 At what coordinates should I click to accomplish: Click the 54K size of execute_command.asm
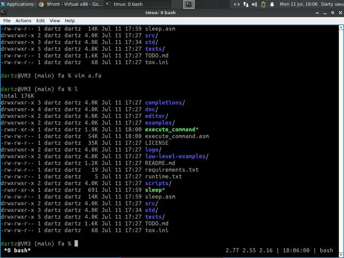(x=93, y=136)
